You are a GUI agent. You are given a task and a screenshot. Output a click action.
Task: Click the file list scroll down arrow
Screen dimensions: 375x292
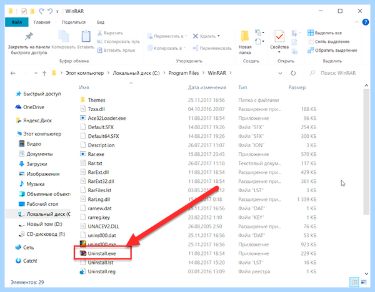(x=366, y=274)
